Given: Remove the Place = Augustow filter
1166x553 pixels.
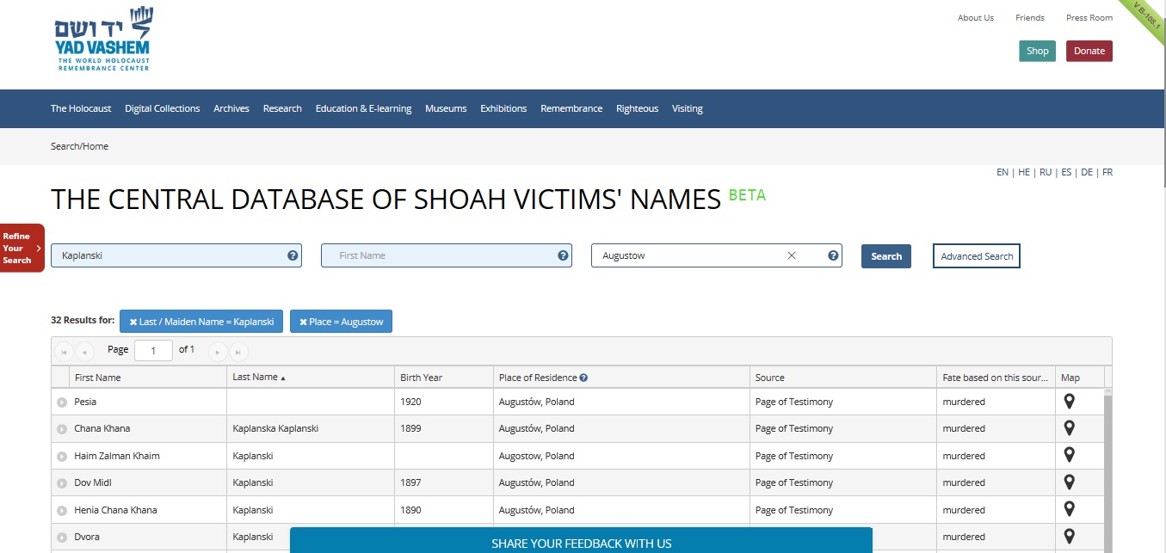Looking at the screenshot, I should pyautogui.click(x=303, y=322).
